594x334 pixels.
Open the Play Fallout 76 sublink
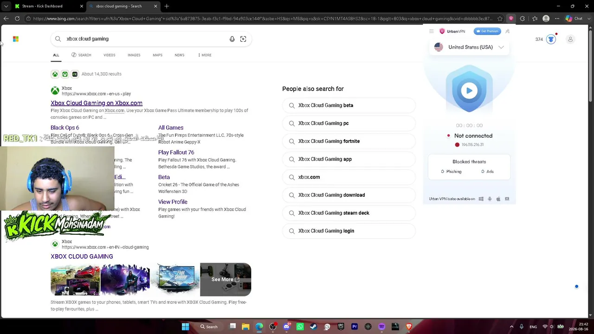pyautogui.click(x=176, y=152)
